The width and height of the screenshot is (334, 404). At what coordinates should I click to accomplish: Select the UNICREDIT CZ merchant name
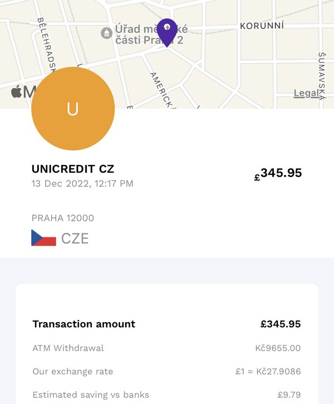coord(73,169)
